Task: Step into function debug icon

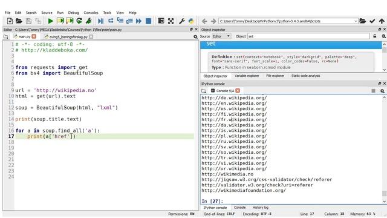Action: coord(120,21)
